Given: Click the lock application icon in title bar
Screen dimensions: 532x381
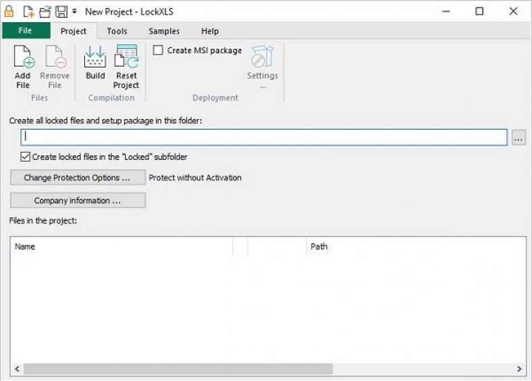Looking at the screenshot, I should (x=9, y=11).
